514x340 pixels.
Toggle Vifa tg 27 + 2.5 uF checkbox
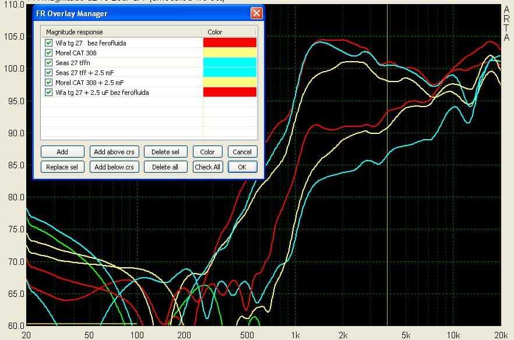(x=48, y=93)
